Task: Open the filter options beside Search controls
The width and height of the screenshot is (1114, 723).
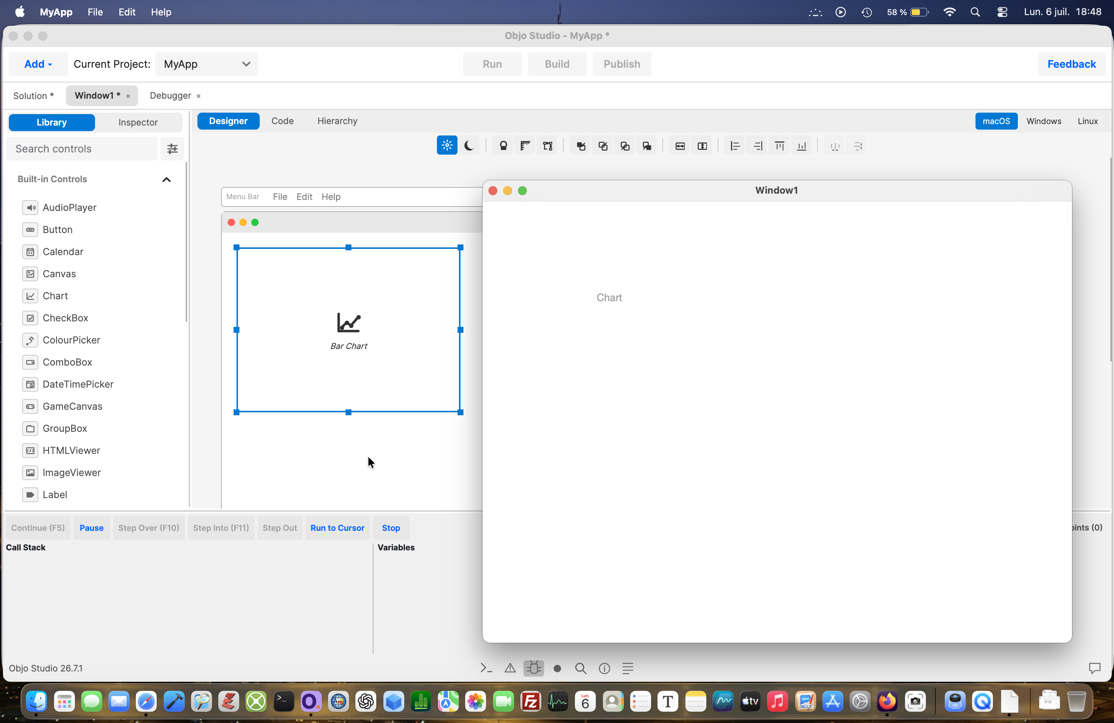Action: click(172, 149)
